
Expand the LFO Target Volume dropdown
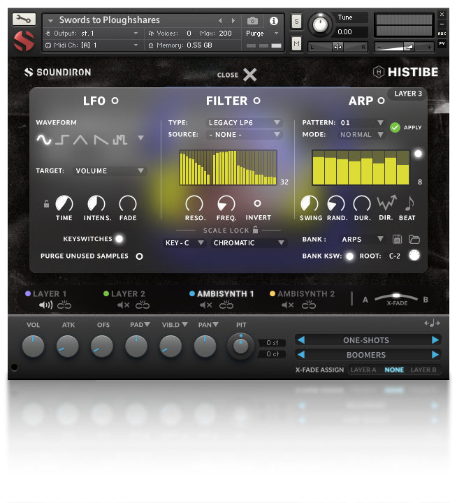pyautogui.click(x=110, y=170)
